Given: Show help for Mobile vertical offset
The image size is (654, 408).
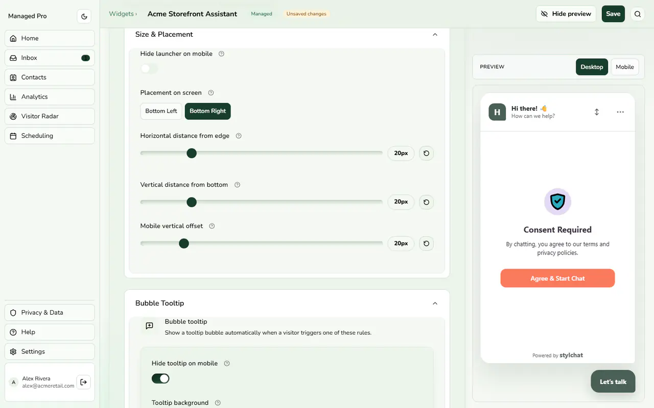Looking at the screenshot, I should point(212,226).
